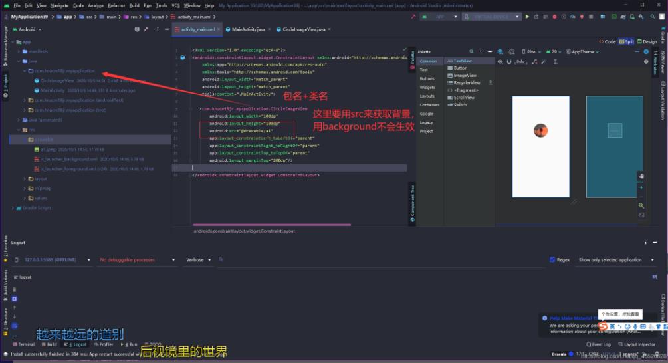Open the Refactor menu
The image size is (668, 363).
[116, 5]
